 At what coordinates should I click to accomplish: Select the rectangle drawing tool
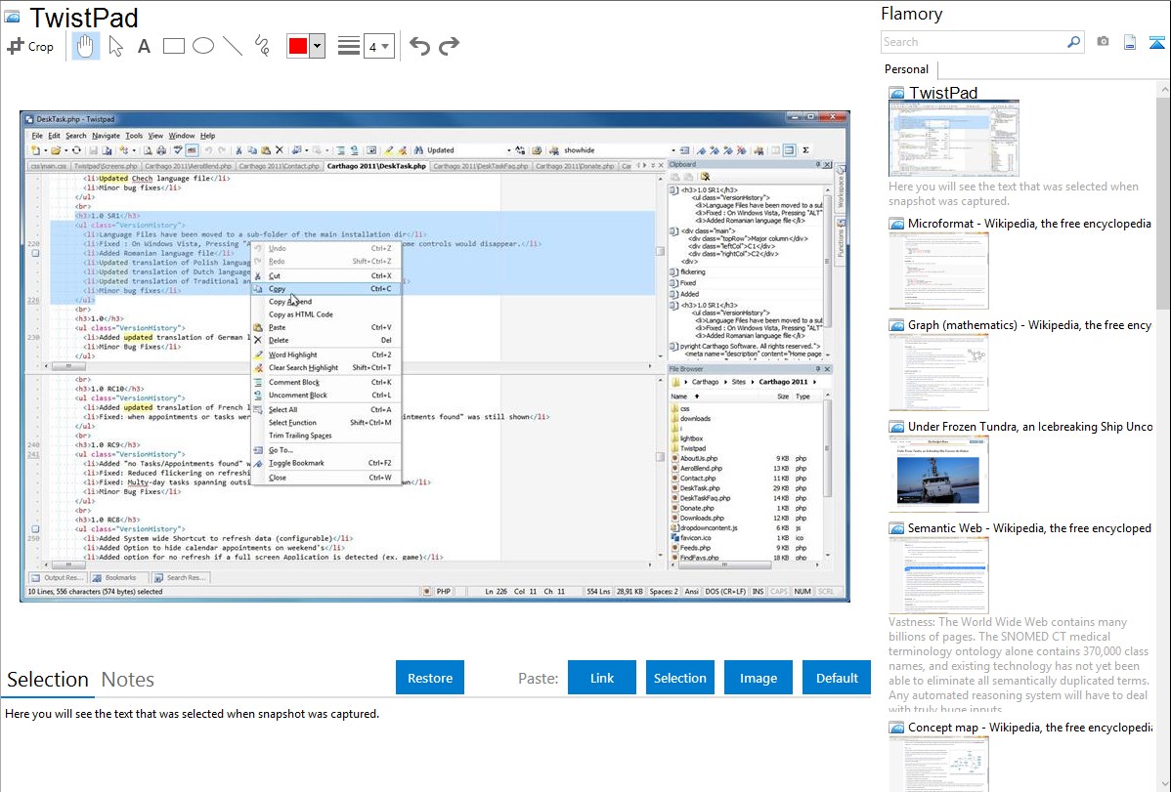click(x=173, y=46)
